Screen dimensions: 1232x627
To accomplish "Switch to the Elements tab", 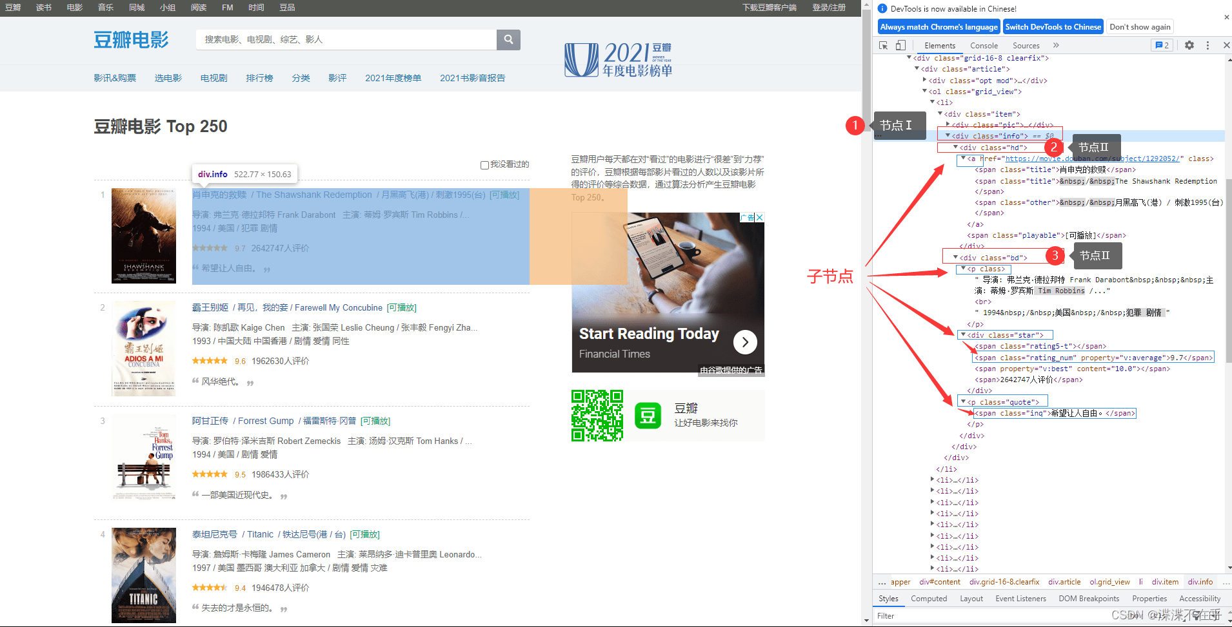I will pyautogui.click(x=940, y=46).
